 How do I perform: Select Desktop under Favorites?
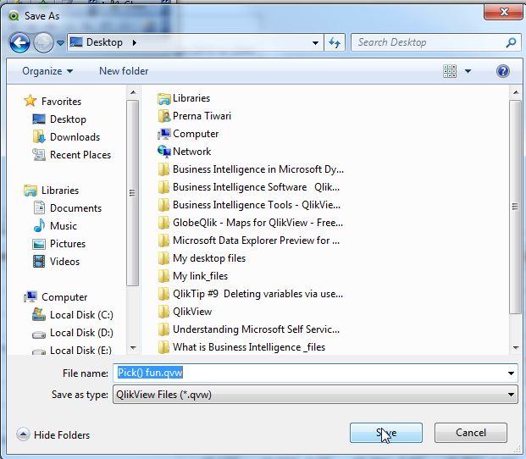(x=59, y=119)
